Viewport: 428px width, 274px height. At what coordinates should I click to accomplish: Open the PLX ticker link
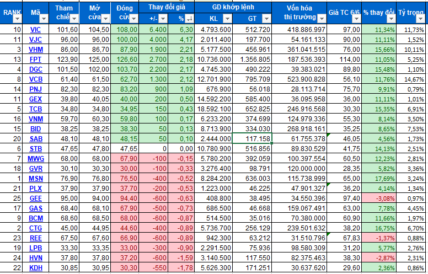click(36, 189)
